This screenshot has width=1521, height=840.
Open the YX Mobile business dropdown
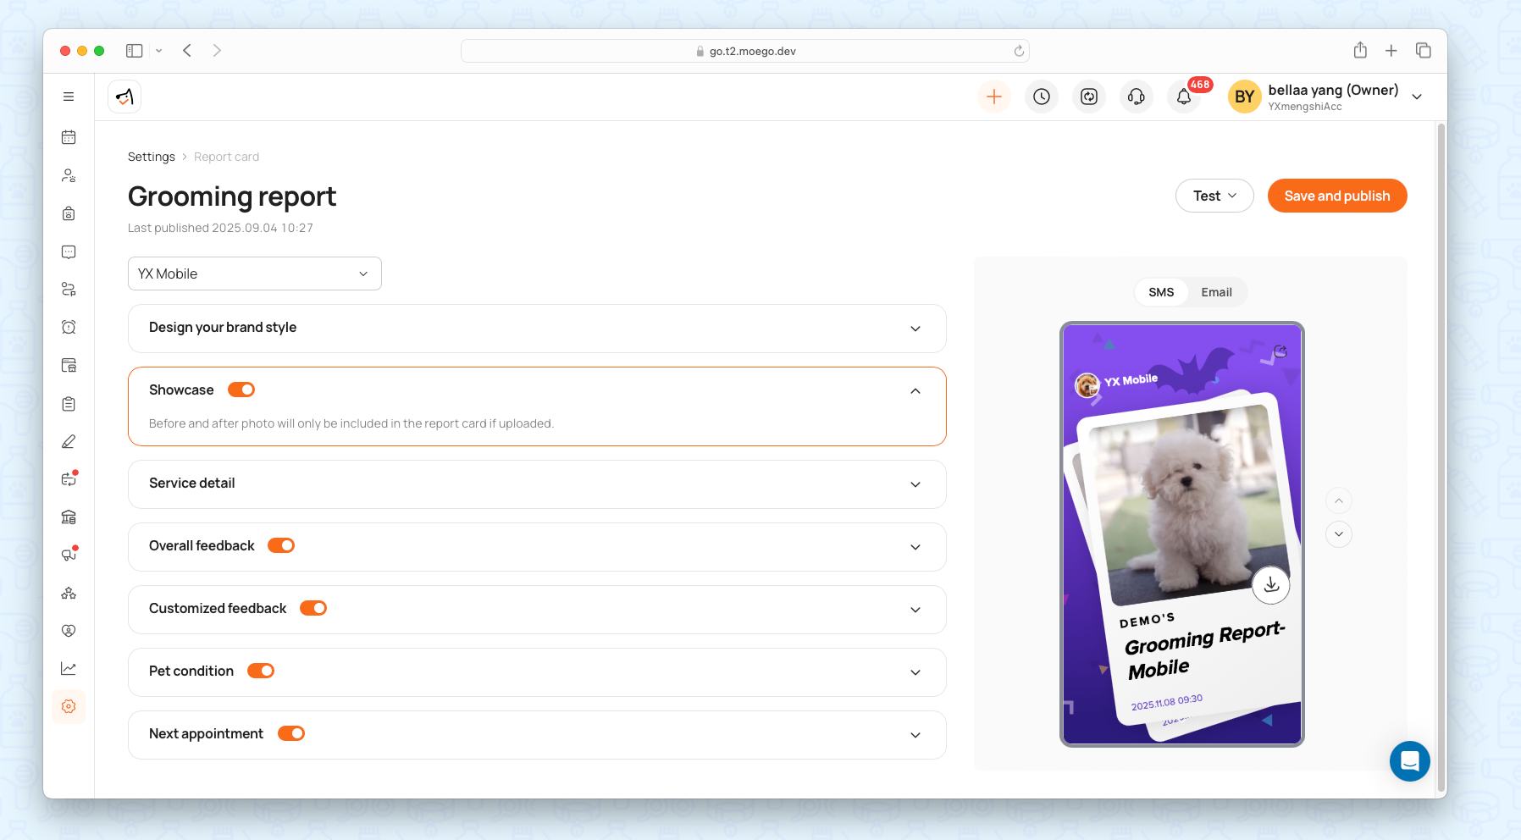[254, 274]
